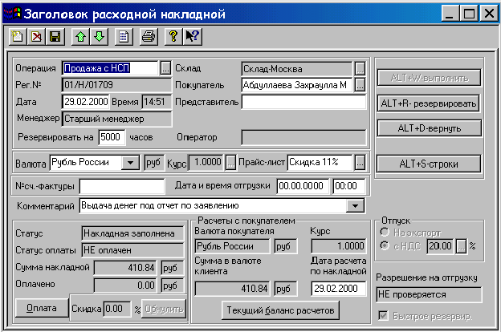Viewport: 501px width, 332px height.
Task: Click the Покупатель field Абдуллаева Захраулла М
Action: tap(297, 85)
